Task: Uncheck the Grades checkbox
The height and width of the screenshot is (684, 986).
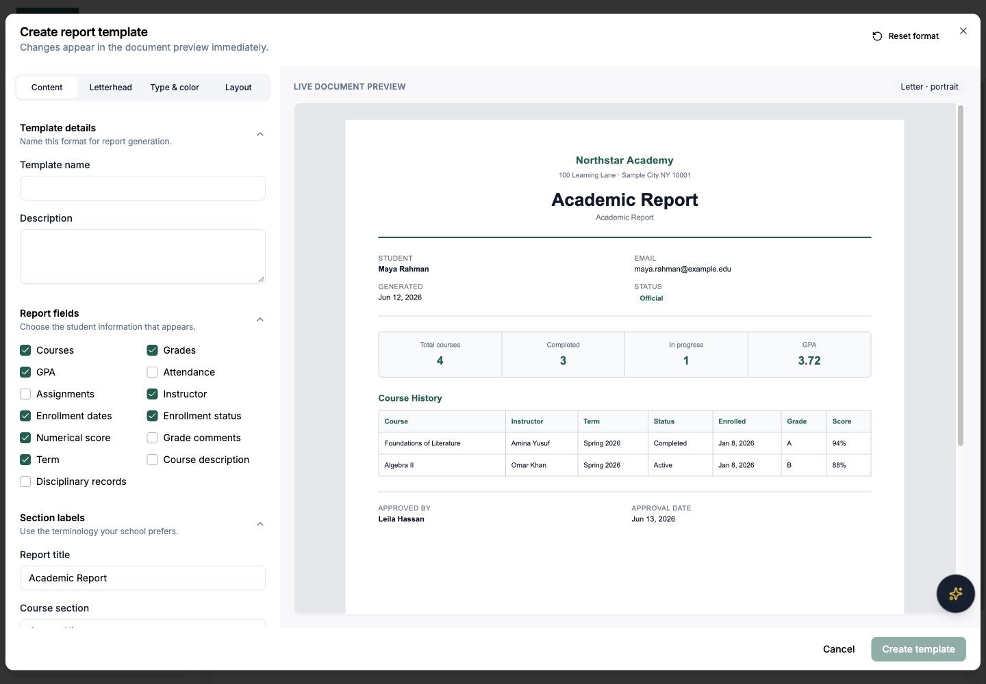Action: coord(153,350)
